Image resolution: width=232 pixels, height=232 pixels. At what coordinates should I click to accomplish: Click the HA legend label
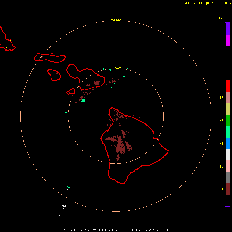pyautogui.click(x=221, y=86)
